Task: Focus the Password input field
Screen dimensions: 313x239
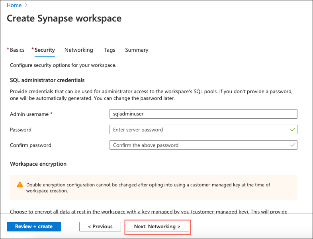Action: tap(203, 129)
